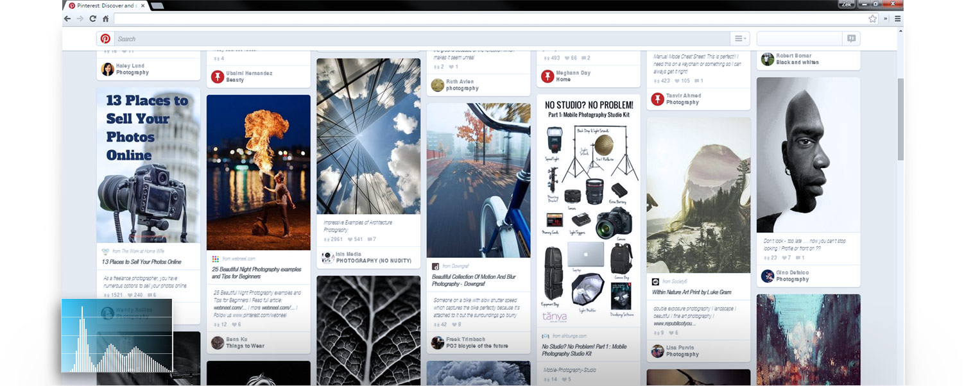Click the '2961' repin count

(334, 239)
